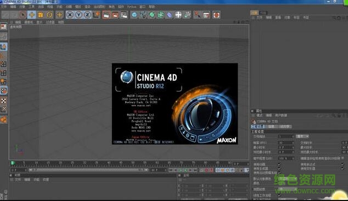
Task: Click the Render View clapperboard icon
Action: coord(106,15)
